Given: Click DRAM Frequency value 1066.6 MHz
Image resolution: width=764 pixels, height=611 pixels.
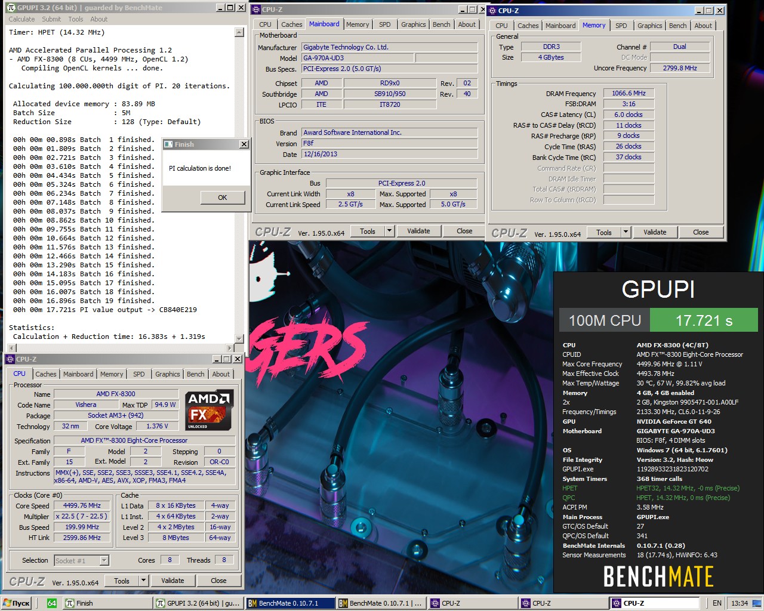Looking at the screenshot, I should tap(629, 93).
